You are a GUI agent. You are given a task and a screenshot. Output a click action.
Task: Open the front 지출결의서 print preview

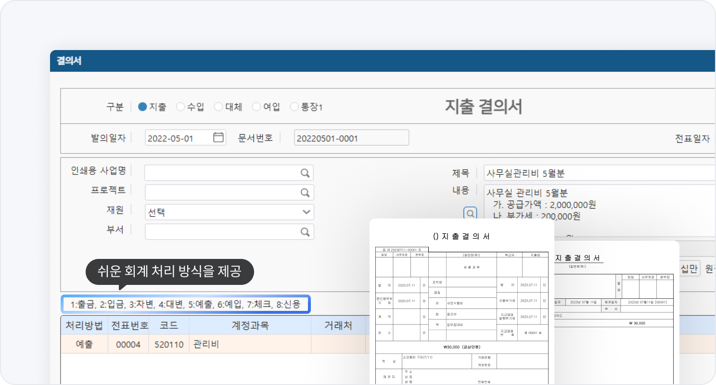(x=462, y=302)
